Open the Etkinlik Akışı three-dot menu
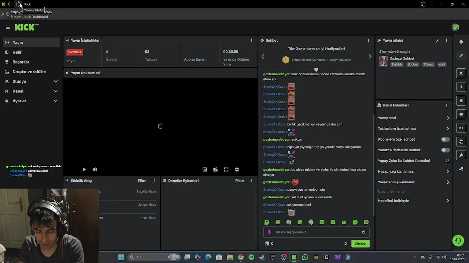 [x=154, y=181]
